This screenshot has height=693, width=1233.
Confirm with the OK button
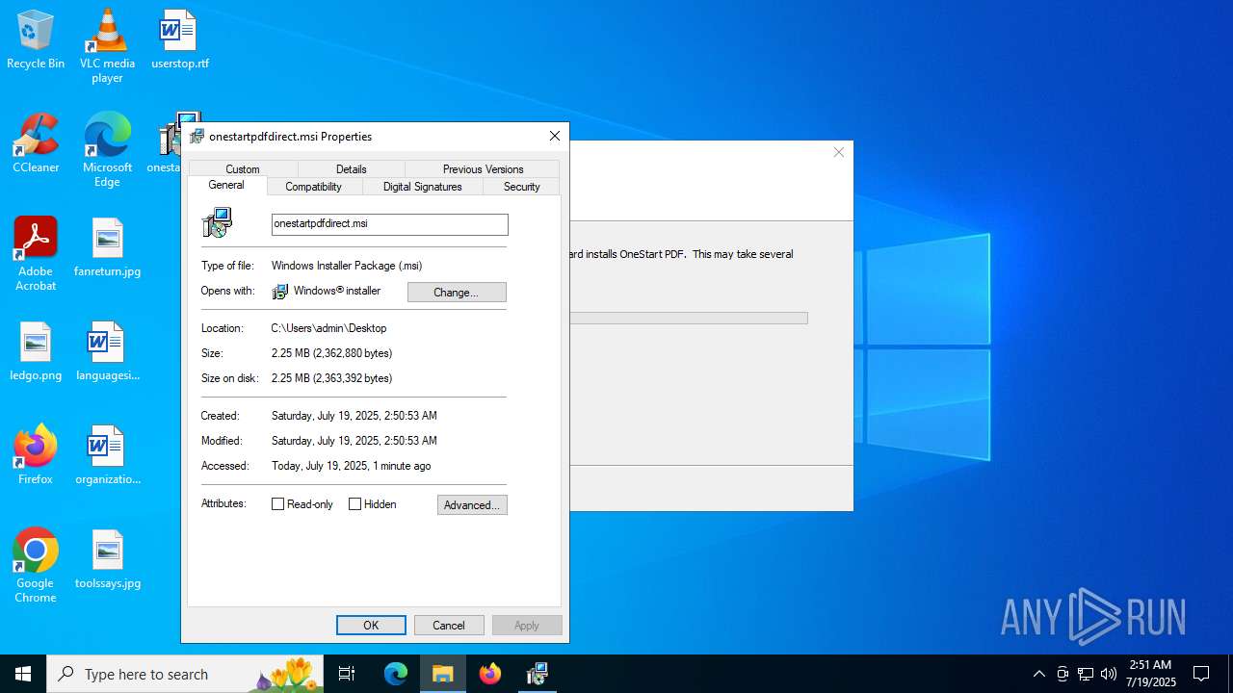[x=371, y=626]
